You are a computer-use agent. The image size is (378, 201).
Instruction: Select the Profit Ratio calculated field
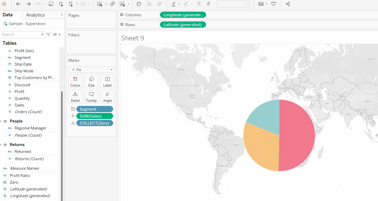coord(20,176)
